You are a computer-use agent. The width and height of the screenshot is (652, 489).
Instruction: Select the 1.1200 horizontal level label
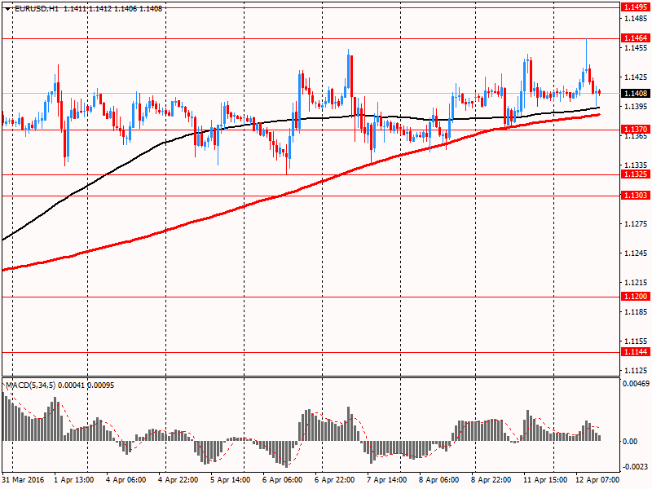[636, 297]
